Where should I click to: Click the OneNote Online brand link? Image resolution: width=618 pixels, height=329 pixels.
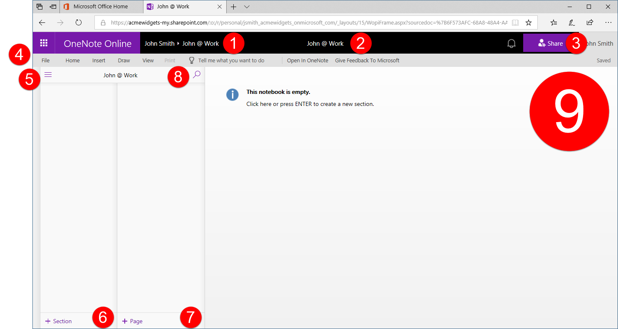tap(98, 43)
